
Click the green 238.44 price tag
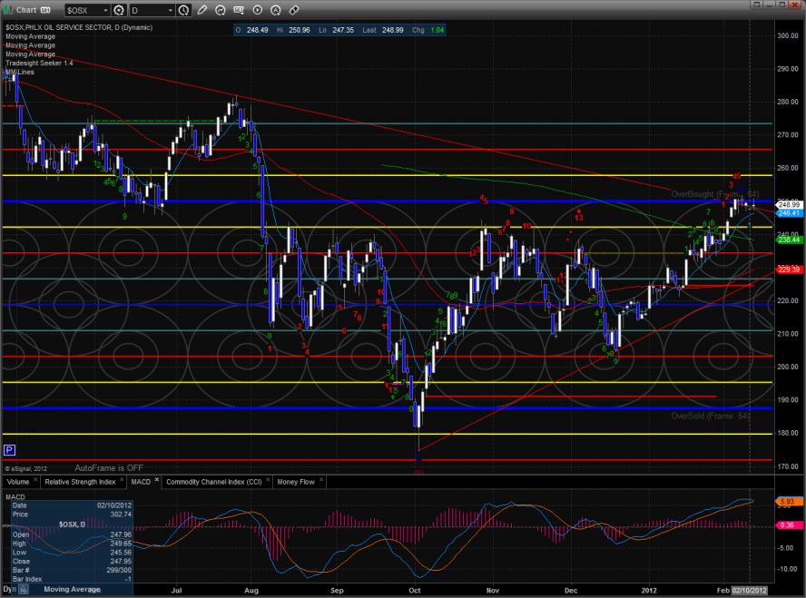[x=789, y=240]
